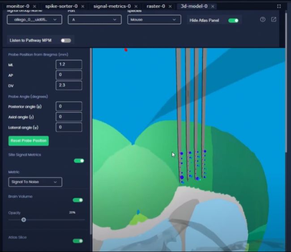Disable the Brain Volume toggle
291x252 pixels.
pos(78,200)
